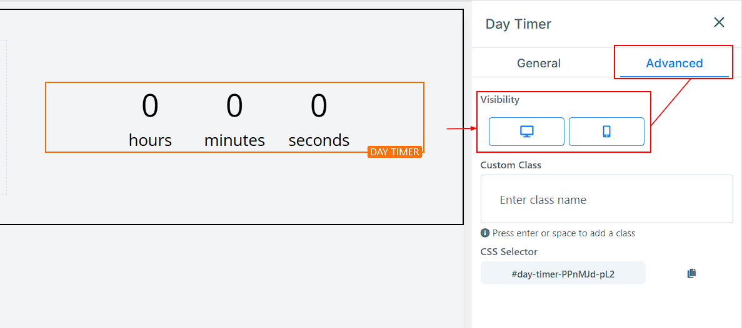Click the seconds digit in the timer

pos(319,106)
